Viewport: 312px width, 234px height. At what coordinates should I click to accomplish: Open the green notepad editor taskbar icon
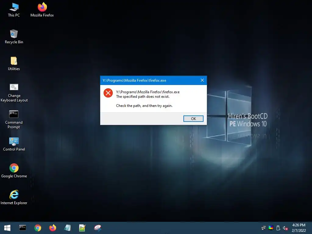tap(82, 228)
